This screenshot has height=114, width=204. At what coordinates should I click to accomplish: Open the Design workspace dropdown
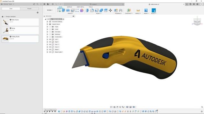coord(50,10)
